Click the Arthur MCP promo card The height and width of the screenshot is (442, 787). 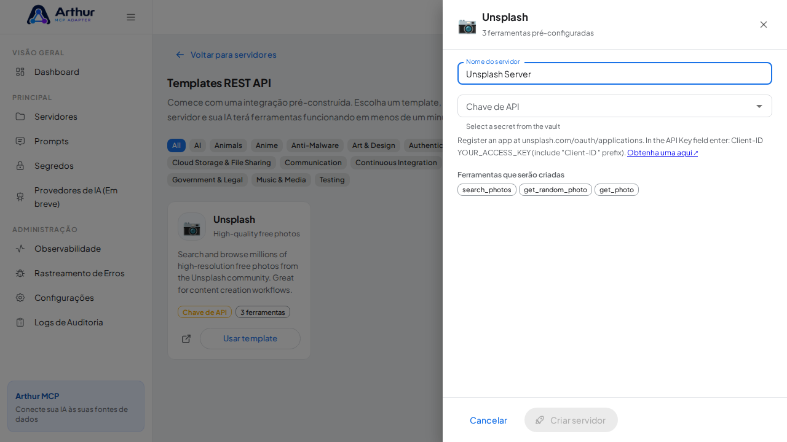tap(76, 406)
